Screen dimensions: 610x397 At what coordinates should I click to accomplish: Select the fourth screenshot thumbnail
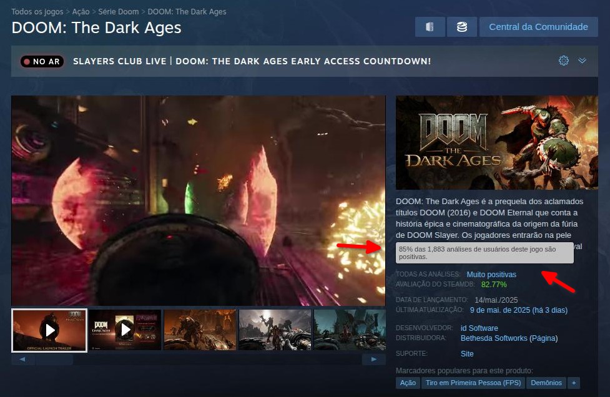tap(275, 330)
